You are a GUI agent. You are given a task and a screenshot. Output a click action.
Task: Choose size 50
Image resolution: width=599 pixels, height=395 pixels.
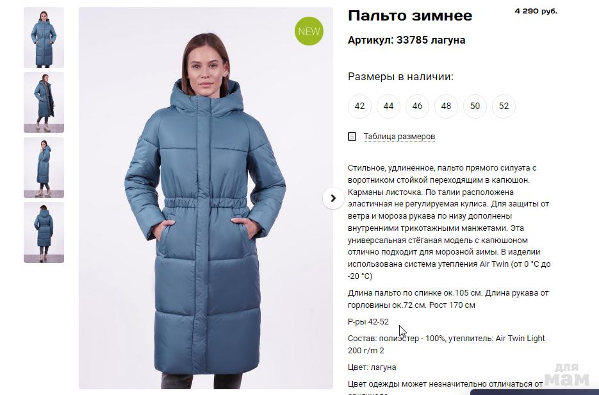[x=475, y=106]
